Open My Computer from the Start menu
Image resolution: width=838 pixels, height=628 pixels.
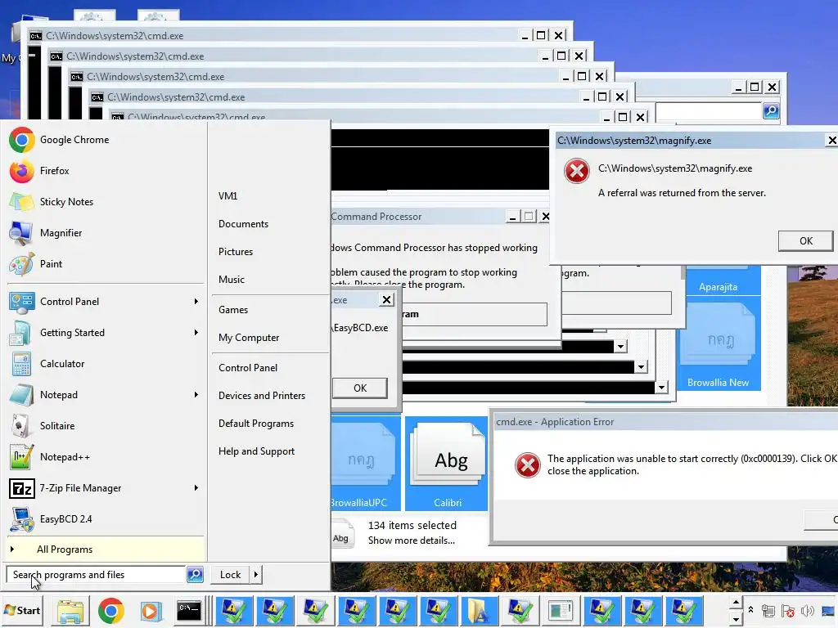[249, 338]
